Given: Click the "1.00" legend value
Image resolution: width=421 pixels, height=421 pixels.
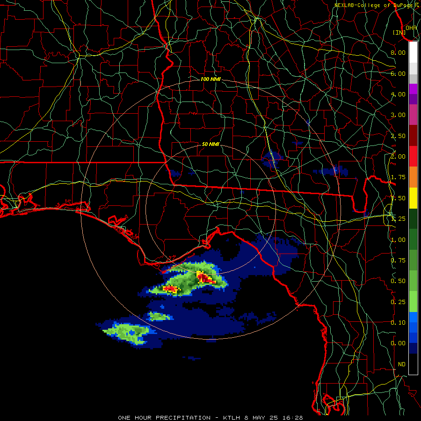Looking at the screenshot, I should [398, 240].
